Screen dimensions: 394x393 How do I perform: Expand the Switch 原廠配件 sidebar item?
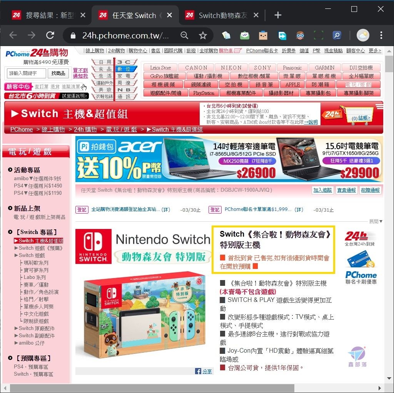click(34, 328)
